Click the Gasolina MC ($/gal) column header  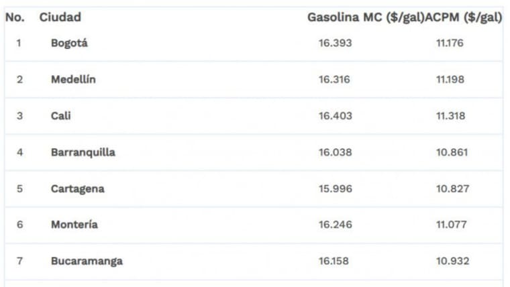(x=366, y=17)
